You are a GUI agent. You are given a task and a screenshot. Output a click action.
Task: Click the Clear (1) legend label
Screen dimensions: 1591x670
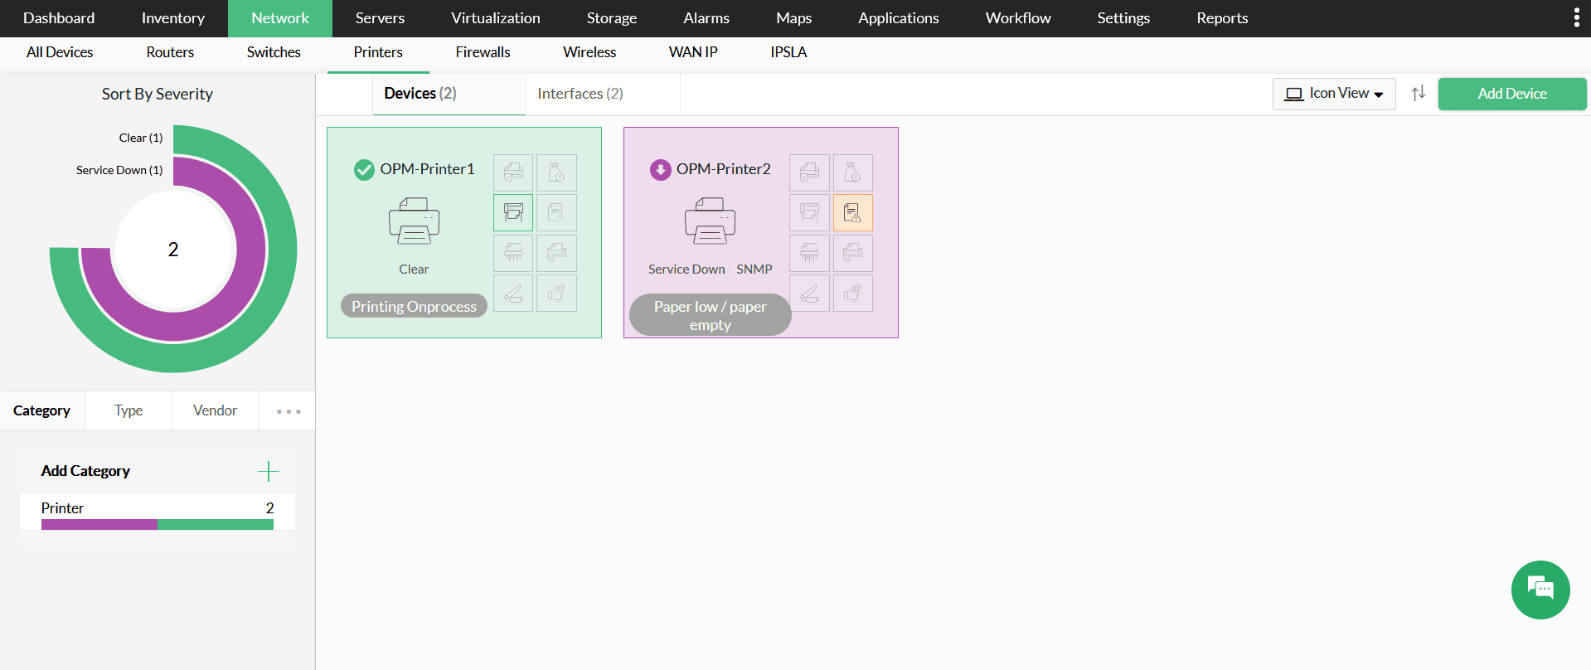141,138
